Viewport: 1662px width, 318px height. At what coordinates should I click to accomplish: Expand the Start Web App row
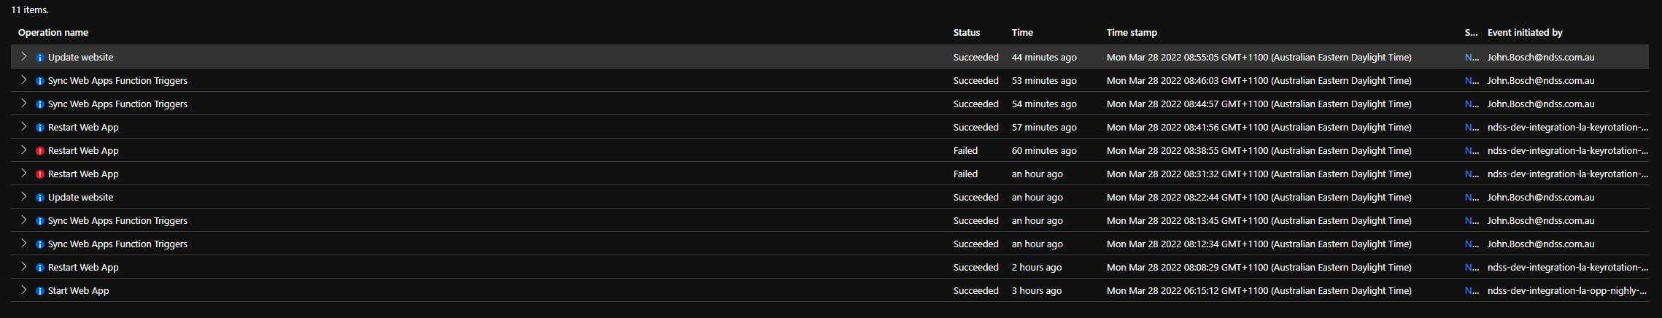(23, 290)
